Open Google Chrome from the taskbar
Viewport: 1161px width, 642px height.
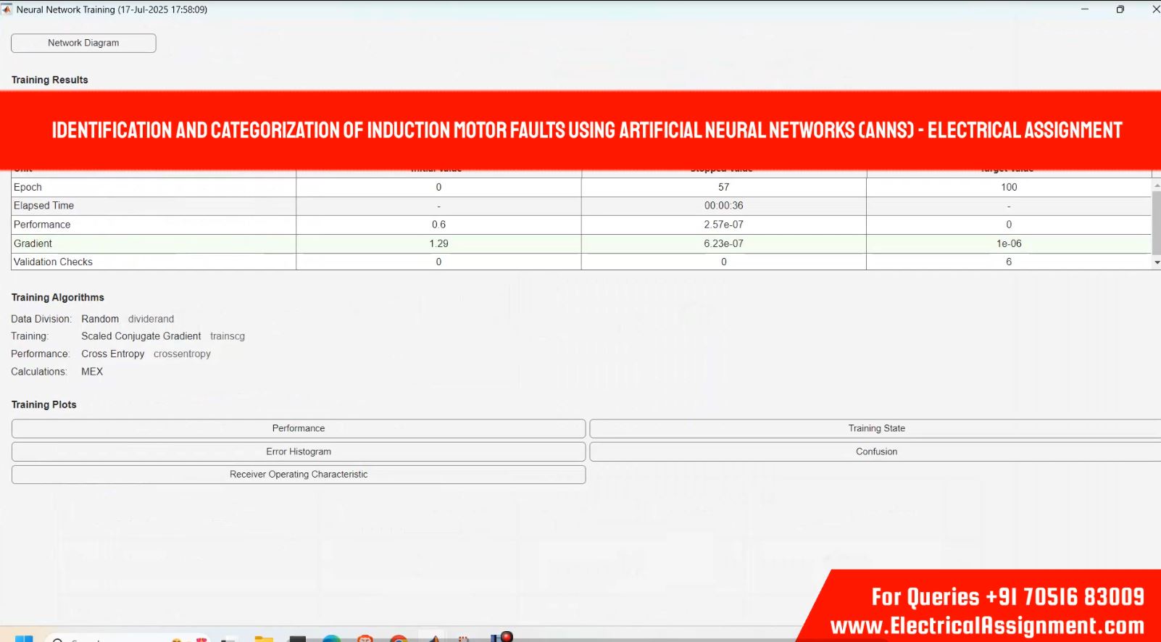398,638
